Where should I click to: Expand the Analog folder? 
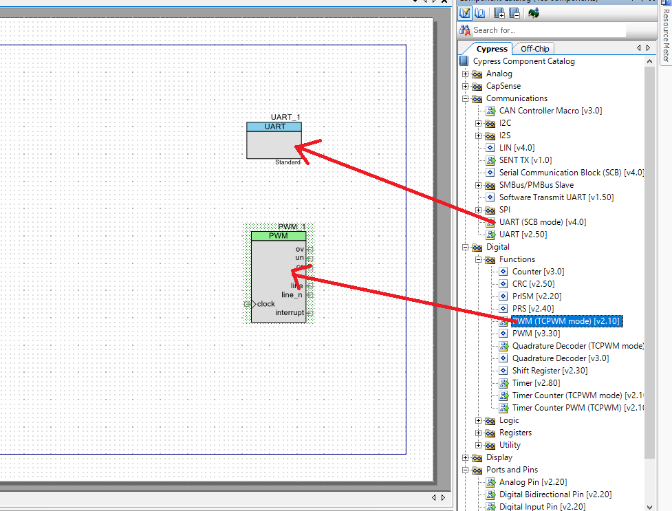tap(466, 74)
